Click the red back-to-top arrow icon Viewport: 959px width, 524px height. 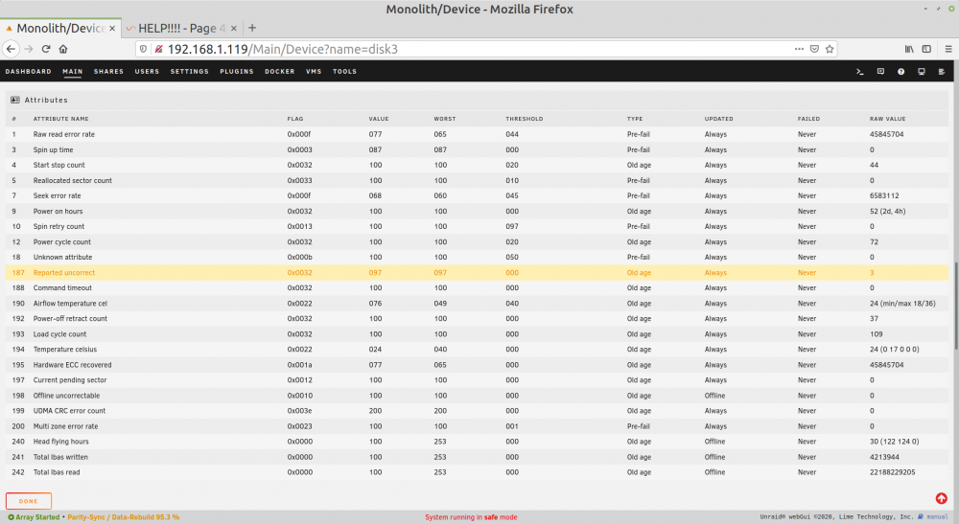942,499
